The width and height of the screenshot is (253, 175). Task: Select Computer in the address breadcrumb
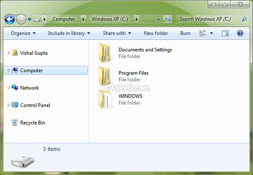pos(64,19)
